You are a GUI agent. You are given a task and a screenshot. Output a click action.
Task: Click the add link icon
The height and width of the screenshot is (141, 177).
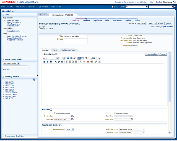[x=96, y=62]
